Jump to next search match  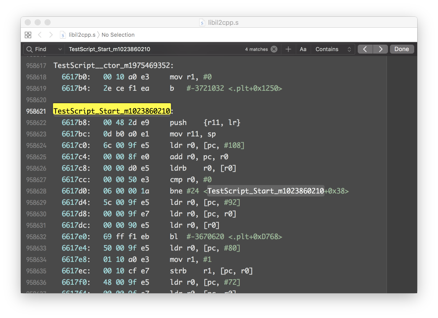coord(381,49)
